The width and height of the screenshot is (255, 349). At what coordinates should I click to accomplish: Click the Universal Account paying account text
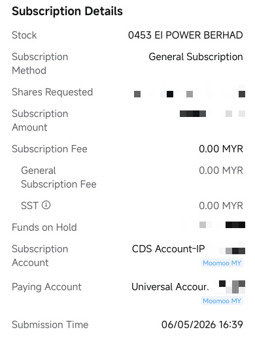pyautogui.click(x=171, y=287)
